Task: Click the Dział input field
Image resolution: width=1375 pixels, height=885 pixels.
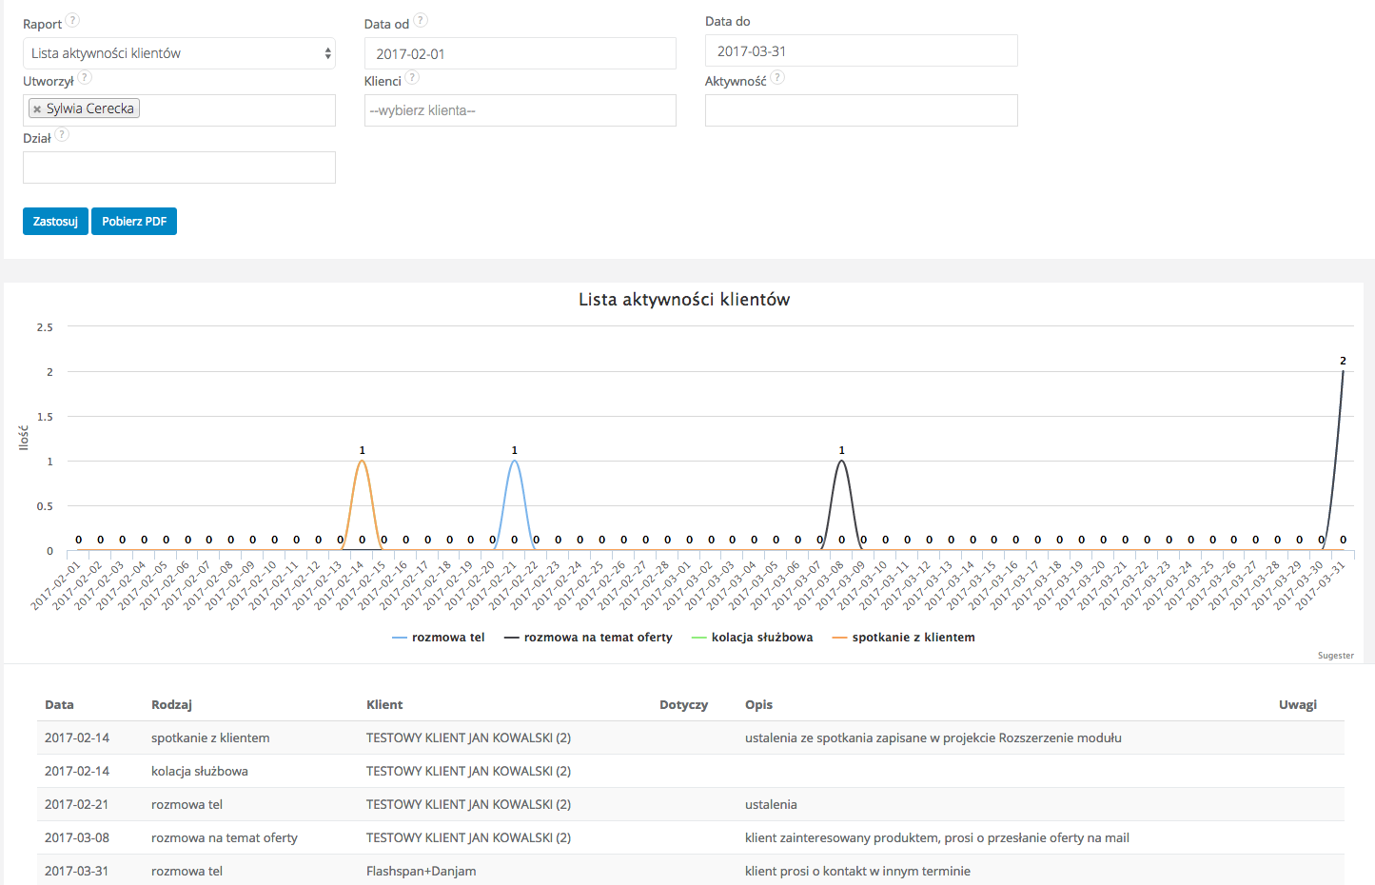Action: click(179, 167)
